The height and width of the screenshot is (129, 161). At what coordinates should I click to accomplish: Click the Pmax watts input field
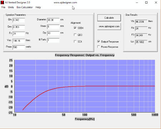coord(19,47)
